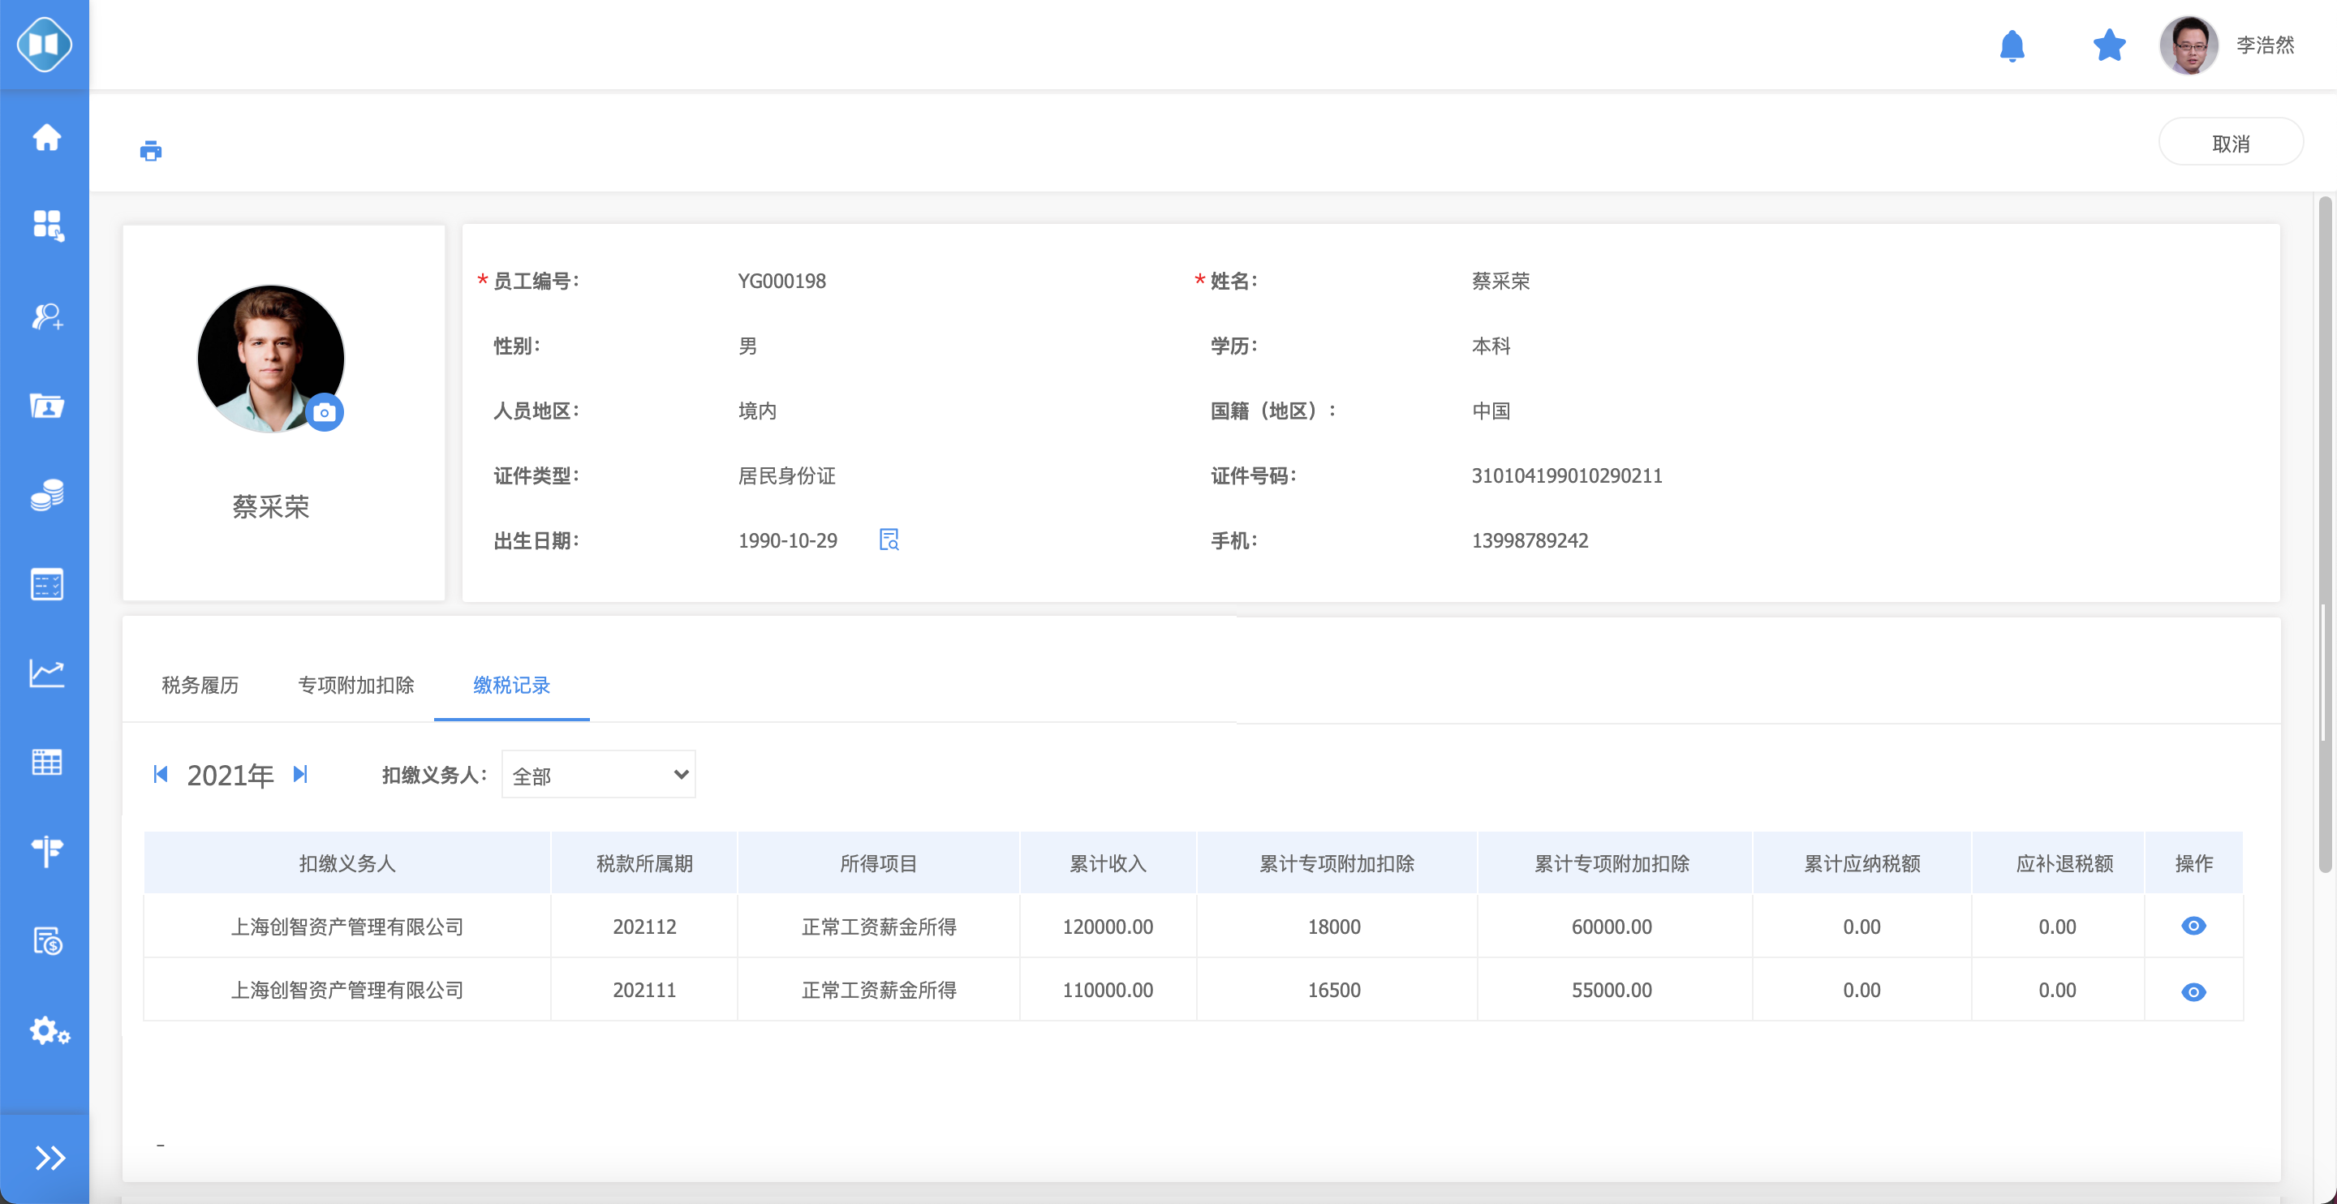Click the printer icon
Screen dimensions: 2337x1204
tap(151, 151)
